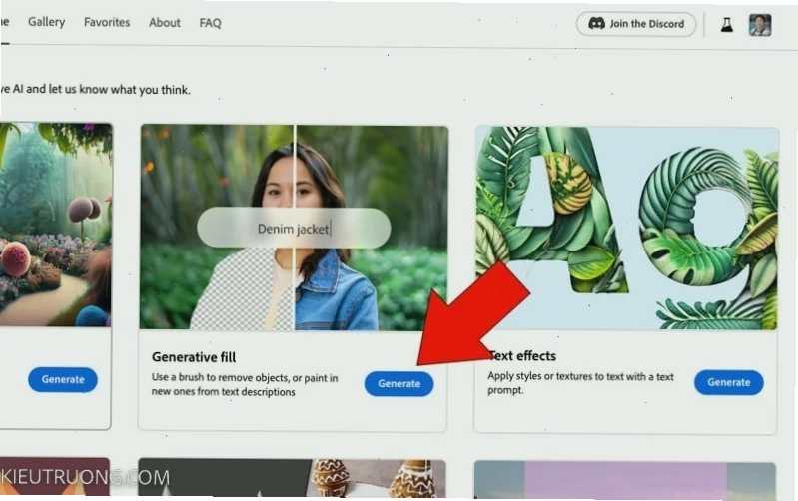Open the fantasy garden preview image
This screenshot has height=501, width=798.
[56, 225]
